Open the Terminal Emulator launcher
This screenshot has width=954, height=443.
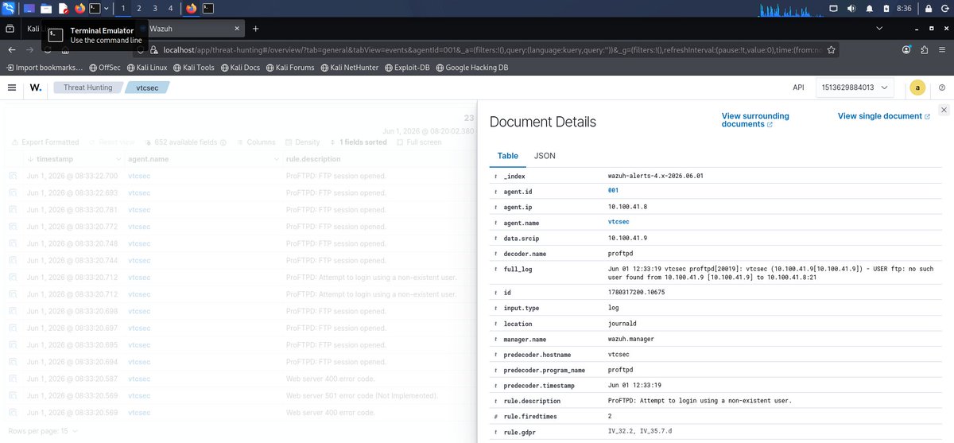pyautogui.click(x=95, y=8)
